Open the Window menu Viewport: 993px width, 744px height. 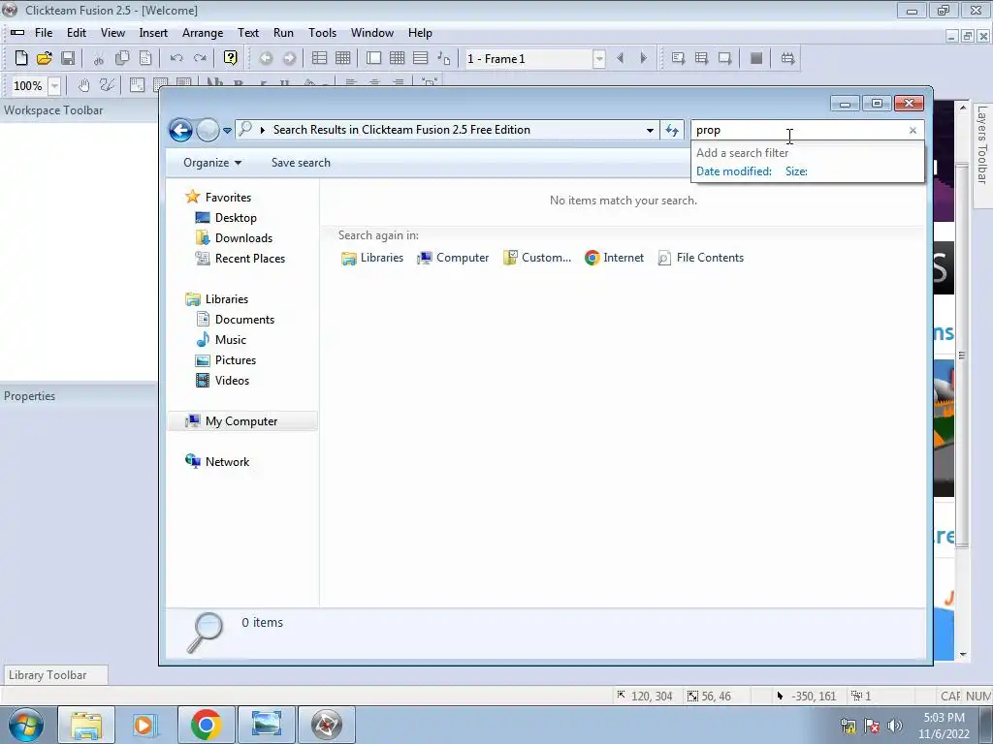coord(372,33)
